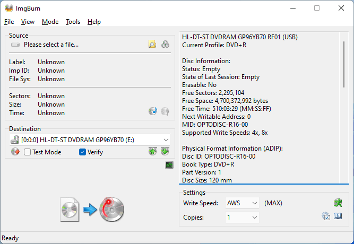Open the File menu
This screenshot has height=244, width=354.
[9, 22]
